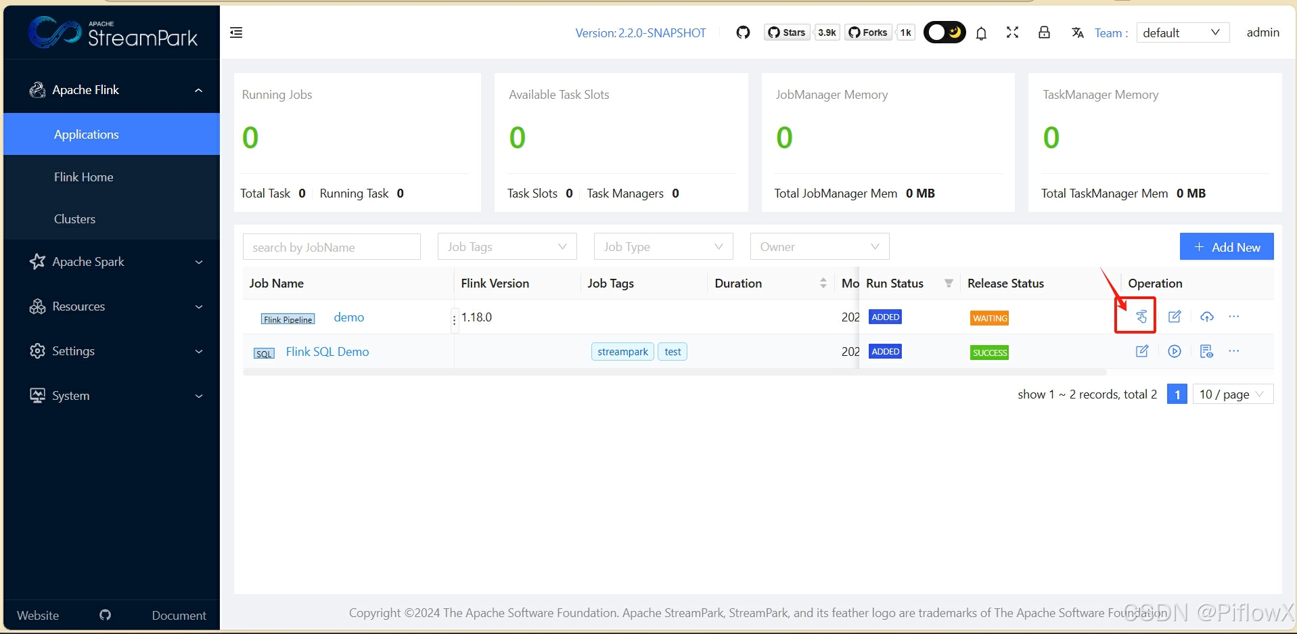Click the System monitor icon in sidebar

coord(37,396)
